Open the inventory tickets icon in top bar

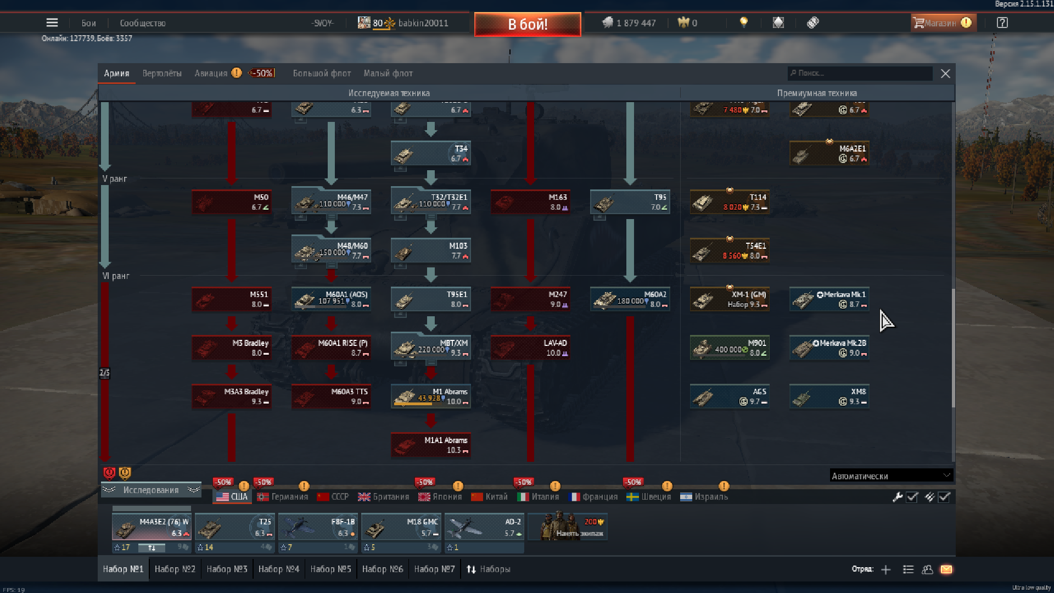coord(813,23)
